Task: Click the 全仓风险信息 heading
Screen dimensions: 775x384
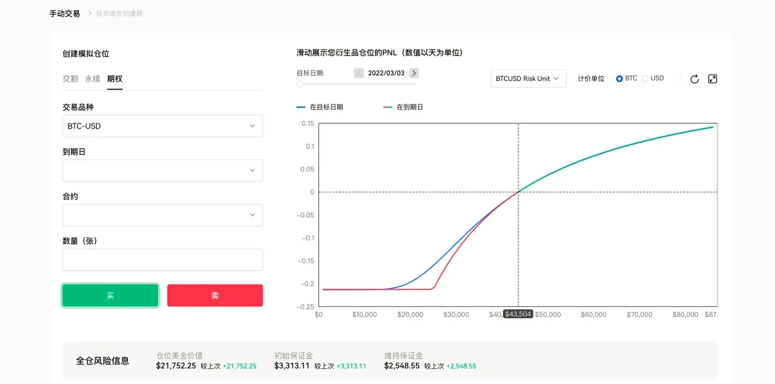Action: pos(102,361)
